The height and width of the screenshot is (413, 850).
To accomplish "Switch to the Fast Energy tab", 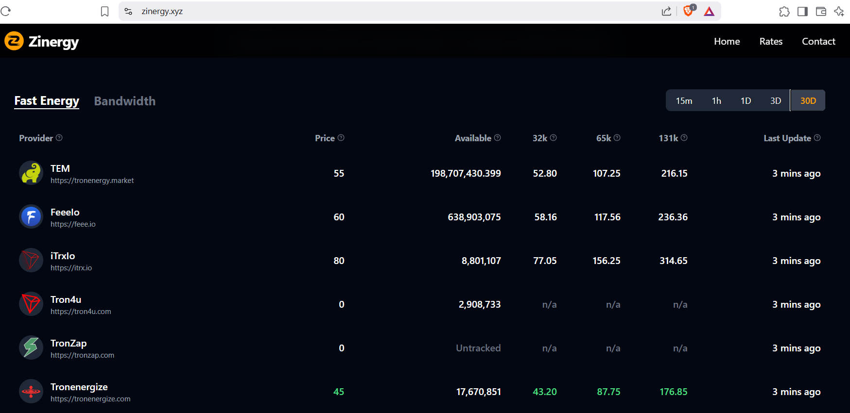I will pos(47,101).
